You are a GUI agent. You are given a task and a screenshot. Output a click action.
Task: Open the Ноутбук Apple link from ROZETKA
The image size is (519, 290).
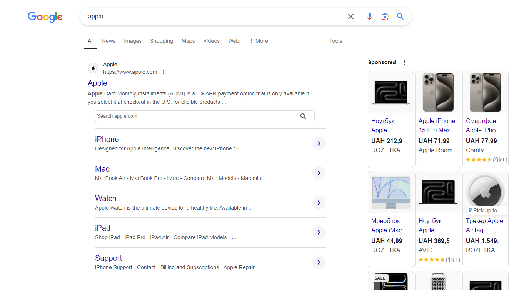383,125
